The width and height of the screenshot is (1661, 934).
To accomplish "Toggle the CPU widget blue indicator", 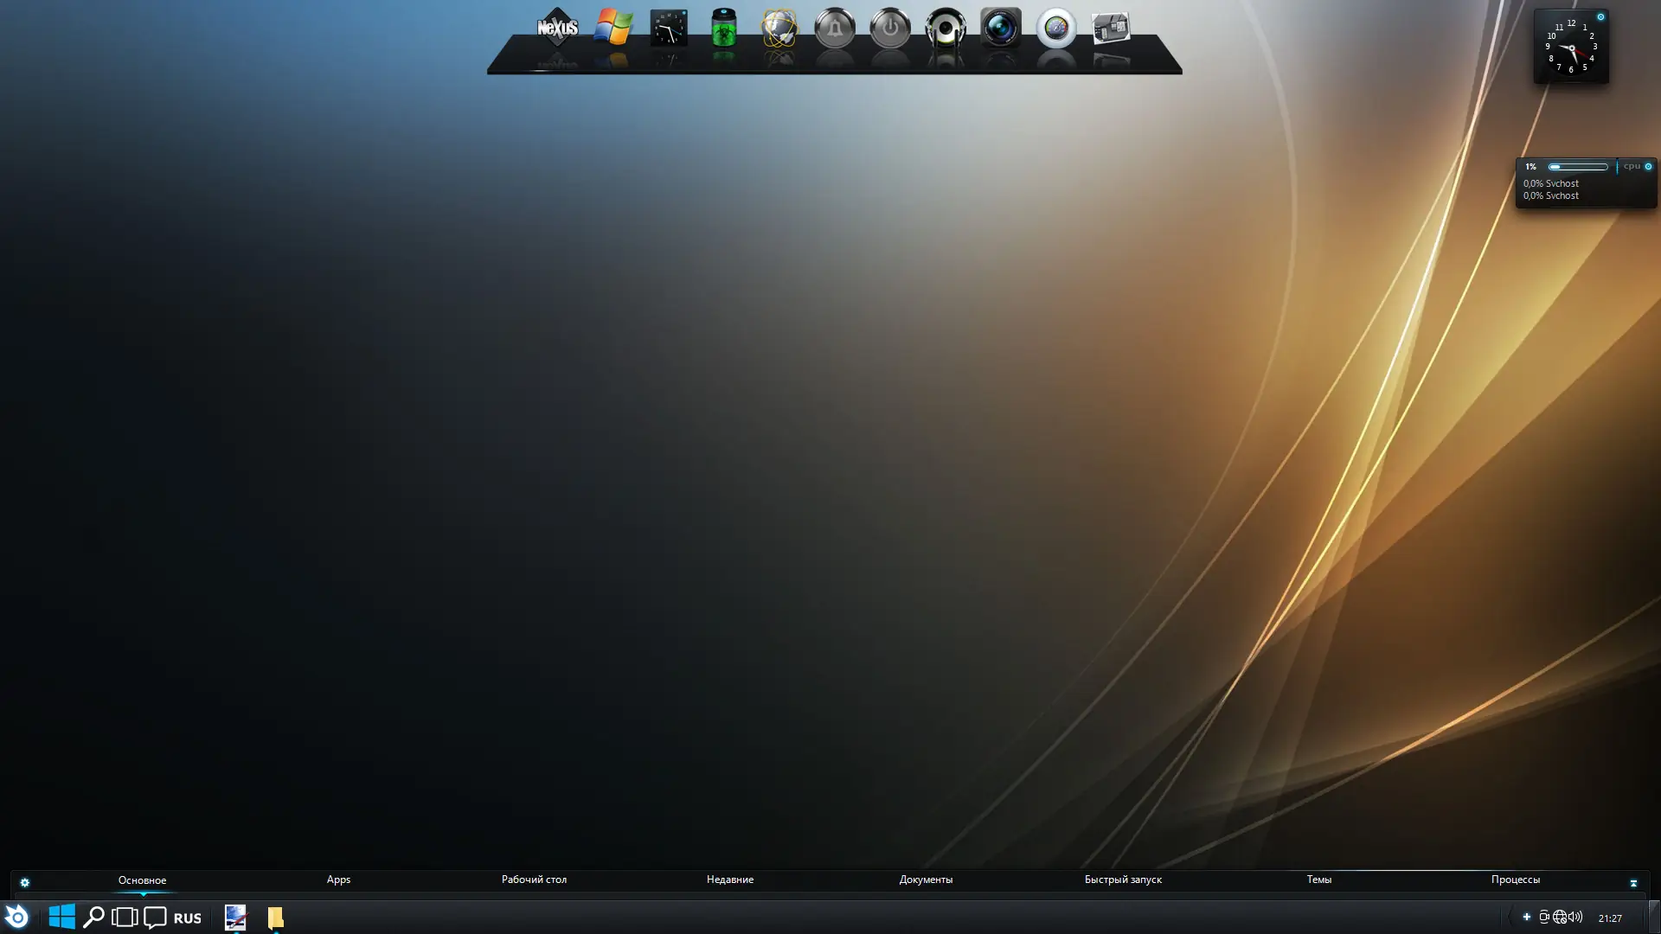I will tap(1648, 166).
